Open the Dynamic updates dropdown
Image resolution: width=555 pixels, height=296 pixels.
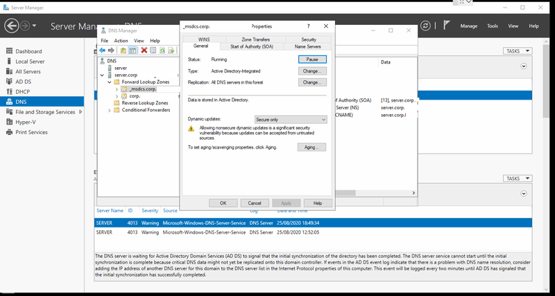[291, 120]
